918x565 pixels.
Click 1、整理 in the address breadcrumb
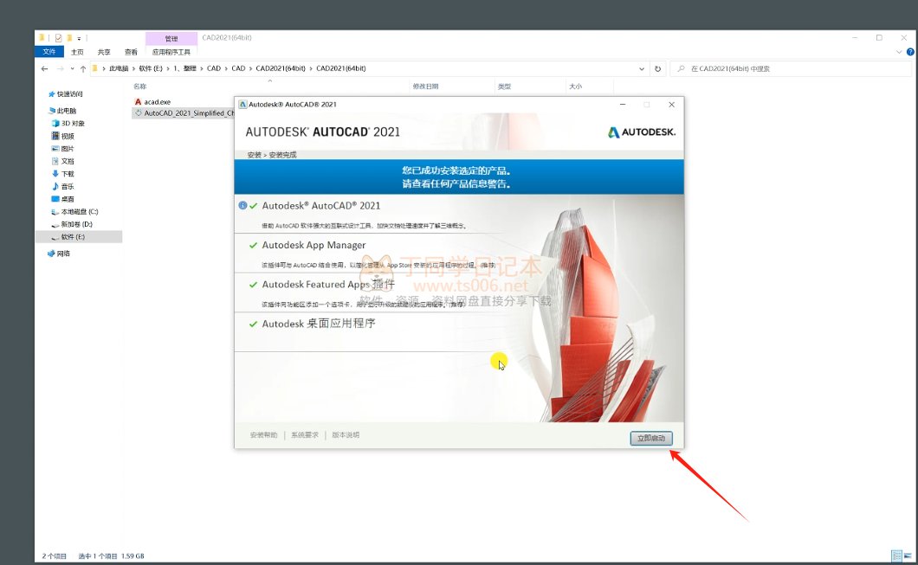(184, 68)
